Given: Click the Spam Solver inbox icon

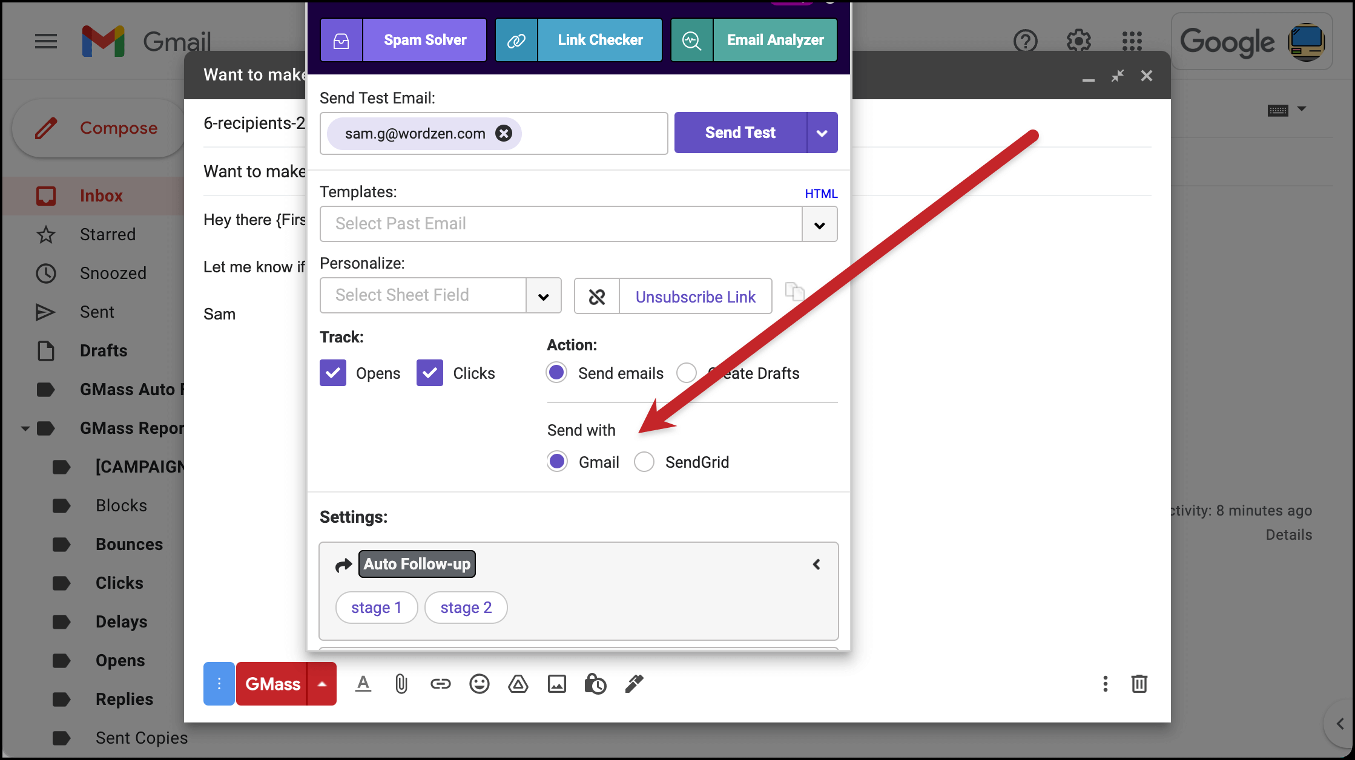Looking at the screenshot, I should tap(341, 40).
